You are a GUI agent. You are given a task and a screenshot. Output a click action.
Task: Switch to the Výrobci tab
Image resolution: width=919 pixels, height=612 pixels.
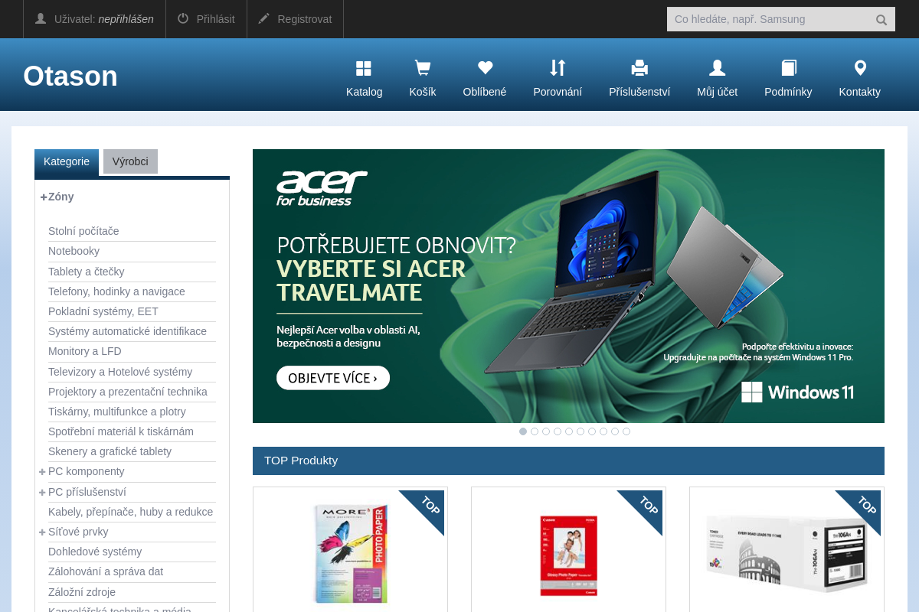pos(130,161)
